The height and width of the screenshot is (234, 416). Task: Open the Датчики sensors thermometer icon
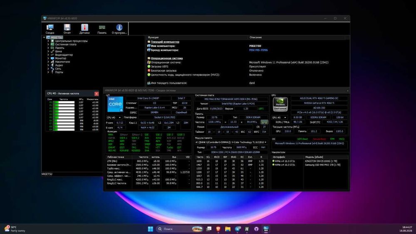[x=84, y=29]
